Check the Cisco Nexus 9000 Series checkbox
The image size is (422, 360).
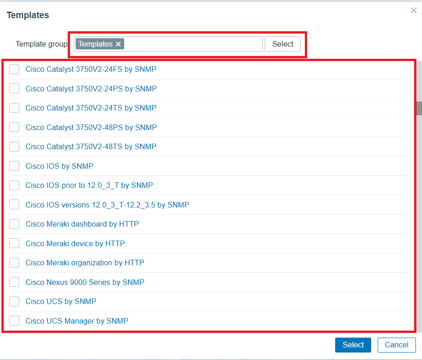click(14, 282)
